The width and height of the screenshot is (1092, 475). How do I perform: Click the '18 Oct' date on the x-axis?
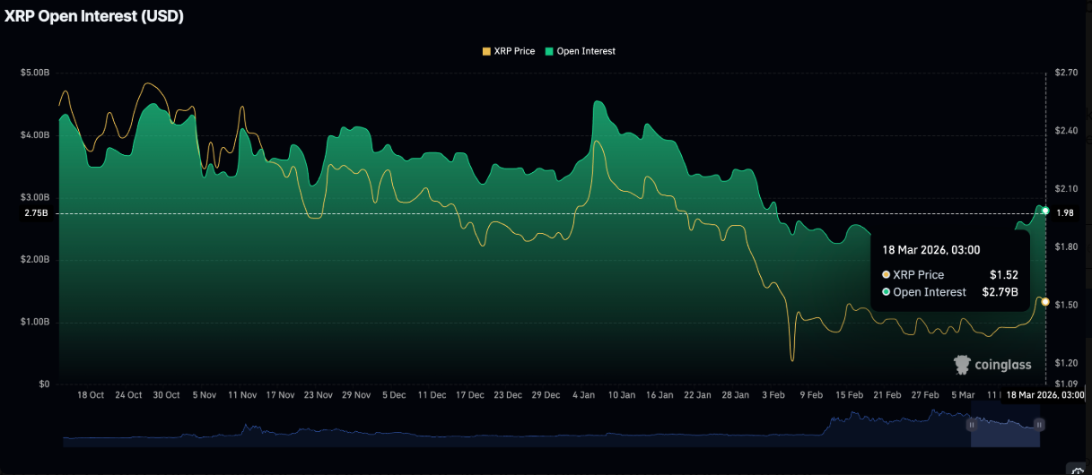[91, 394]
